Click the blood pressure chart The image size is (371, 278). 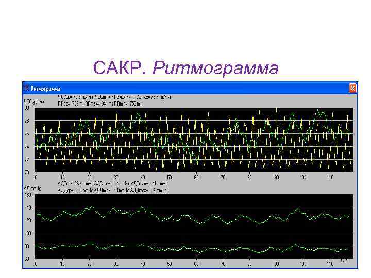(x=194, y=227)
